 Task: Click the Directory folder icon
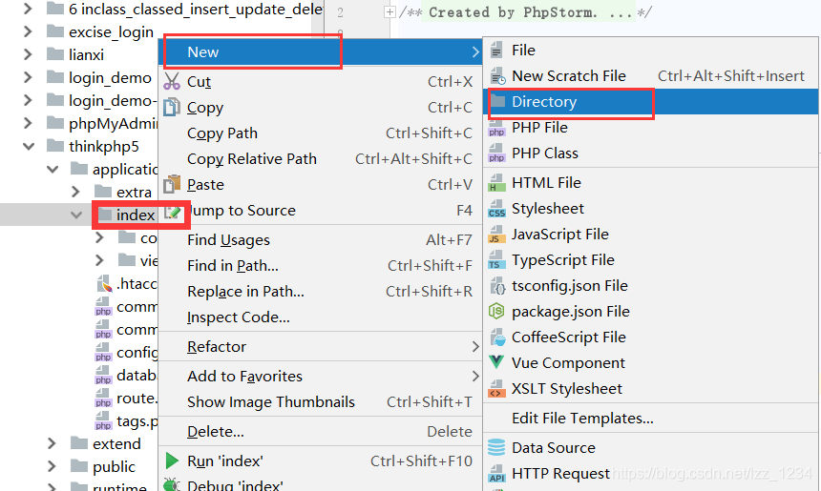click(x=496, y=101)
